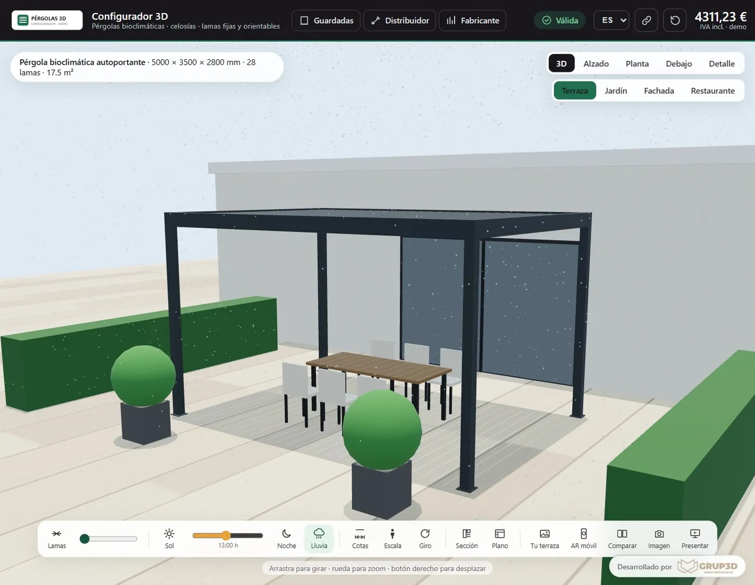
Task: Upload a photo with Tu terraza
Action: [x=545, y=538]
